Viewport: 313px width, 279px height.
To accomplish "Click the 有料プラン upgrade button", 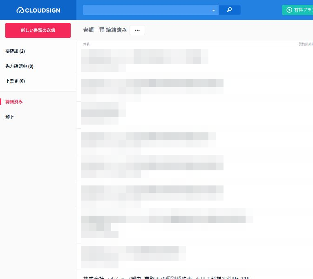I will click(297, 10).
